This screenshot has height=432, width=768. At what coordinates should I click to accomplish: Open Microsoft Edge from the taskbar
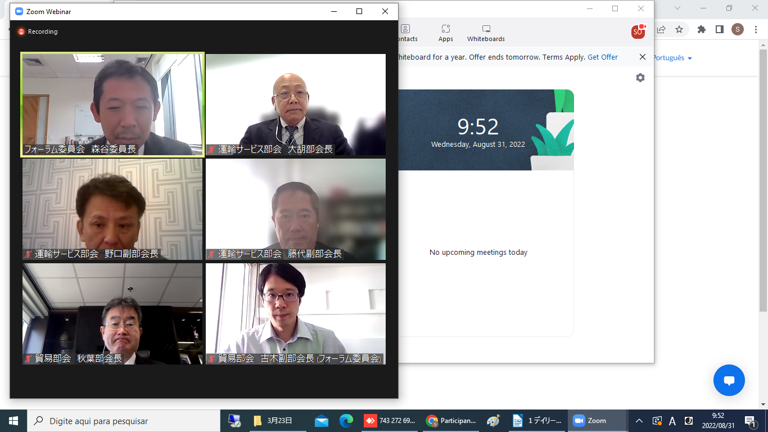tap(346, 421)
